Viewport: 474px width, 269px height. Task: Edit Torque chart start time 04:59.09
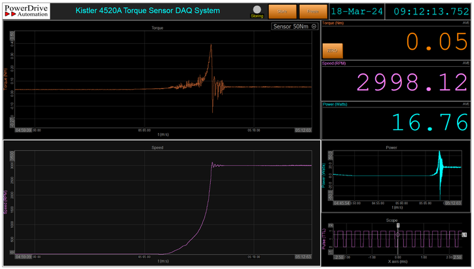pyautogui.click(x=24, y=130)
